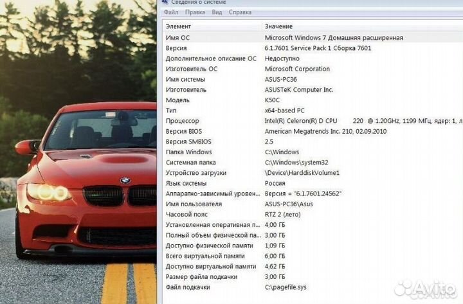Open the Вид menu
This screenshot has width=463, height=304.
[217, 12]
